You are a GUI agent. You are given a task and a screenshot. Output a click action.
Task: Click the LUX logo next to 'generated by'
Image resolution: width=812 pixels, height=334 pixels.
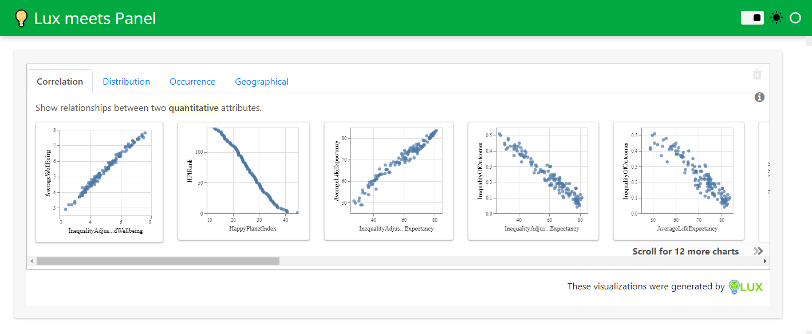[746, 286]
